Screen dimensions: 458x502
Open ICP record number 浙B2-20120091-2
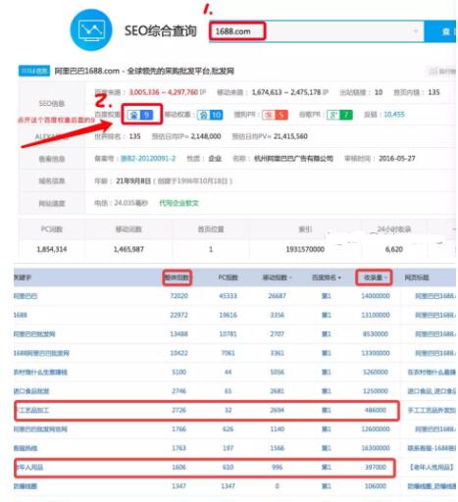148,159
